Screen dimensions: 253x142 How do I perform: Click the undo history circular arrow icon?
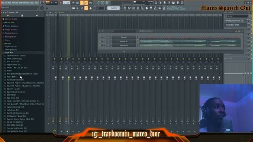tap(156, 3)
